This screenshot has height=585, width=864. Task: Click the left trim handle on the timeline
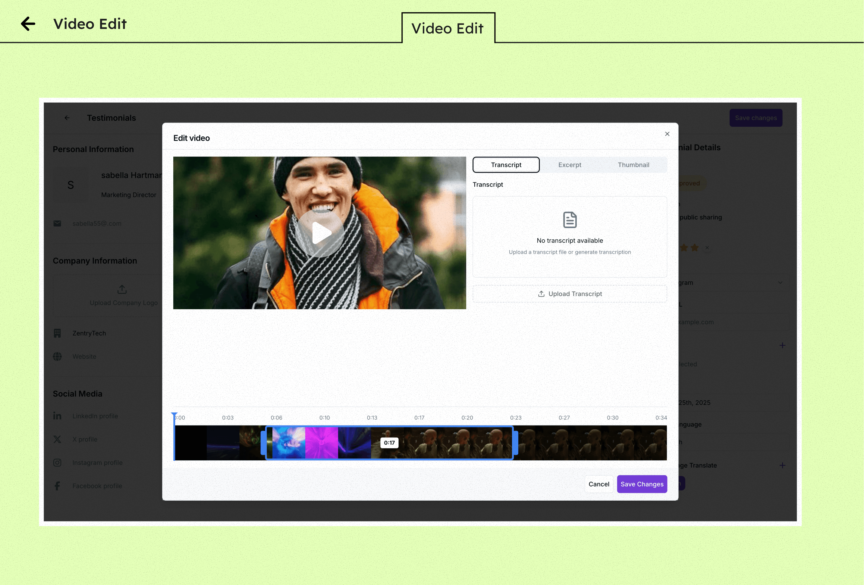click(x=264, y=443)
